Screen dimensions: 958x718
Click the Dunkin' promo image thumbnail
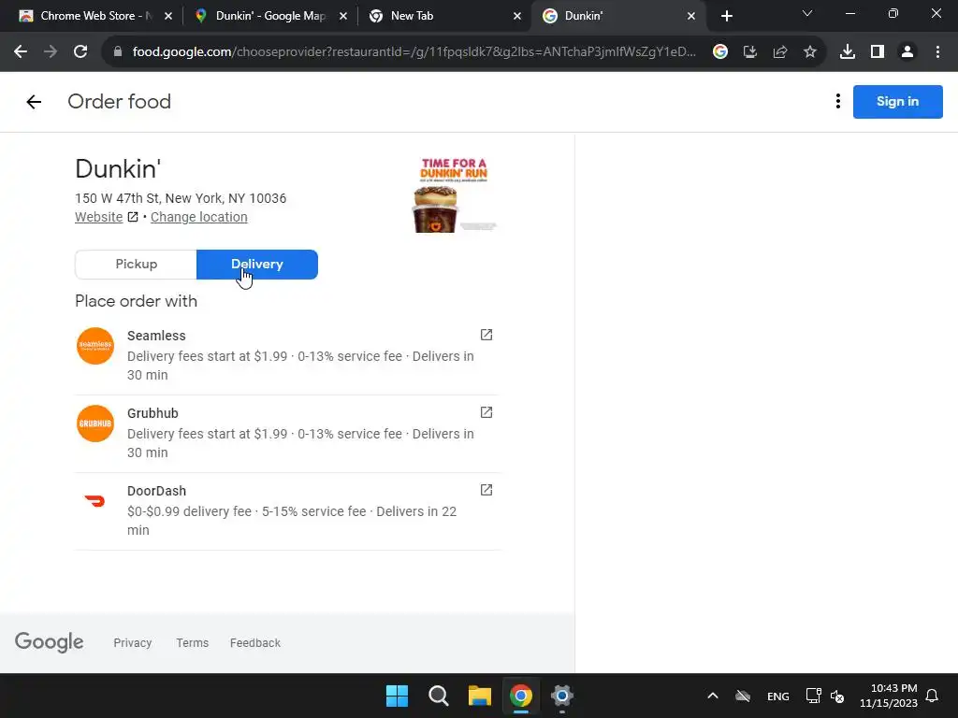pyautogui.click(x=454, y=194)
